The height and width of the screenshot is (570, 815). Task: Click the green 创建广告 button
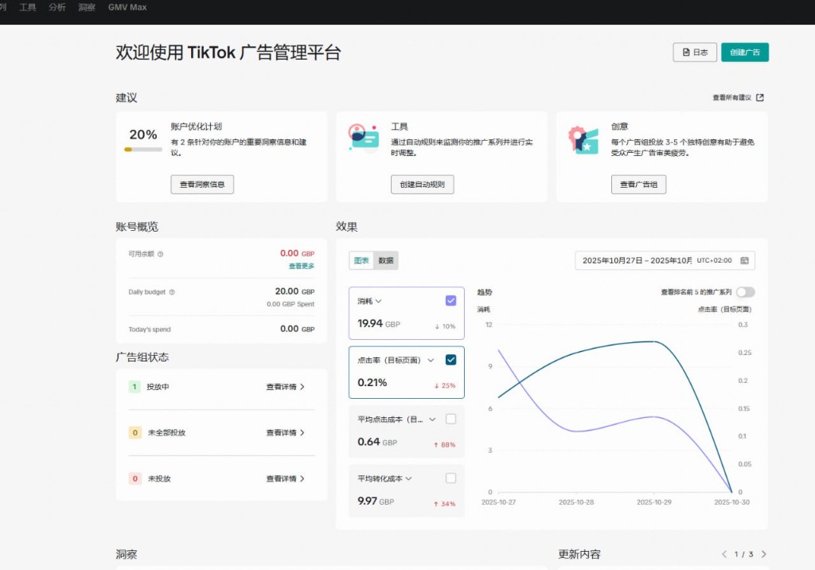744,52
